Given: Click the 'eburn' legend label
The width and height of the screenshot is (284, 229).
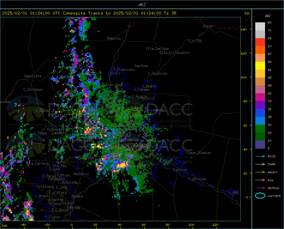Looking at the screenshot, I should pos(272,172).
